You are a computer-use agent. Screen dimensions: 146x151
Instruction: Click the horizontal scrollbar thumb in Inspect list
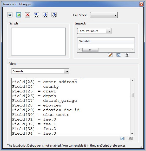click(90, 50)
